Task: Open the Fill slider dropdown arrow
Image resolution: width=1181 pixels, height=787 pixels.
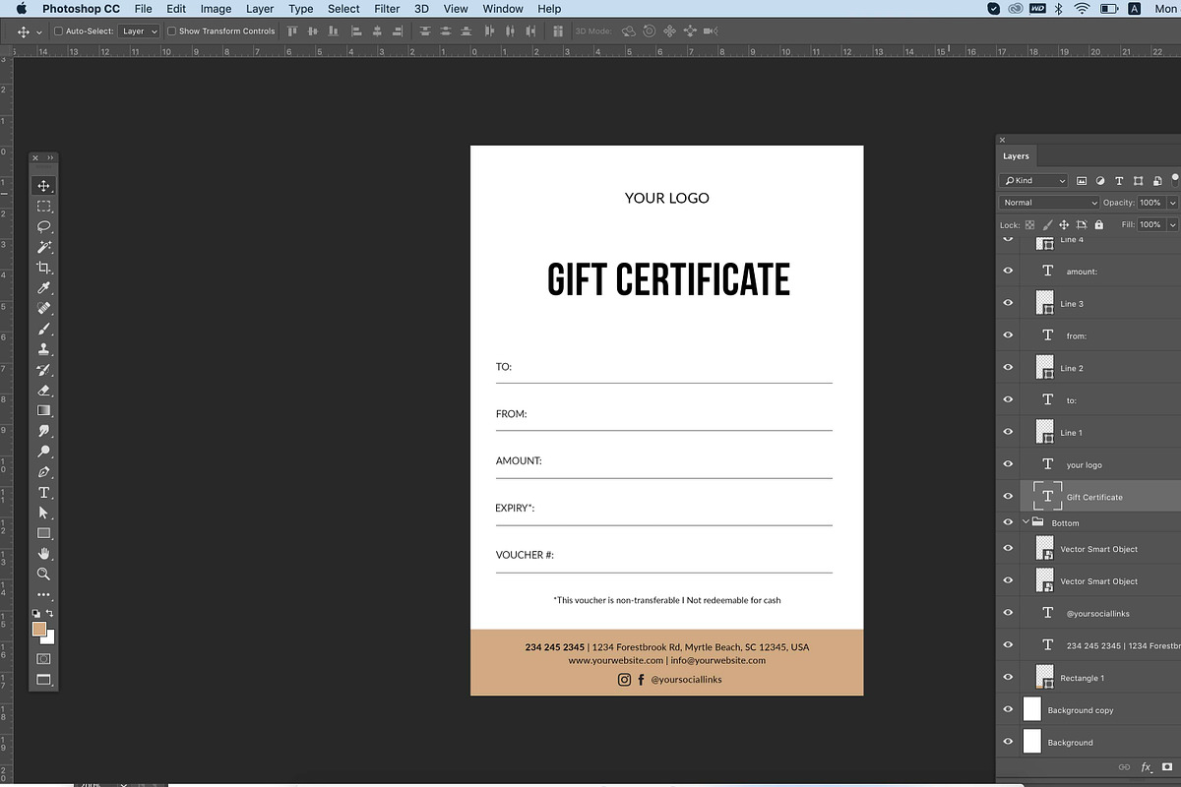Action: pyautogui.click(x=1172, y=225)
